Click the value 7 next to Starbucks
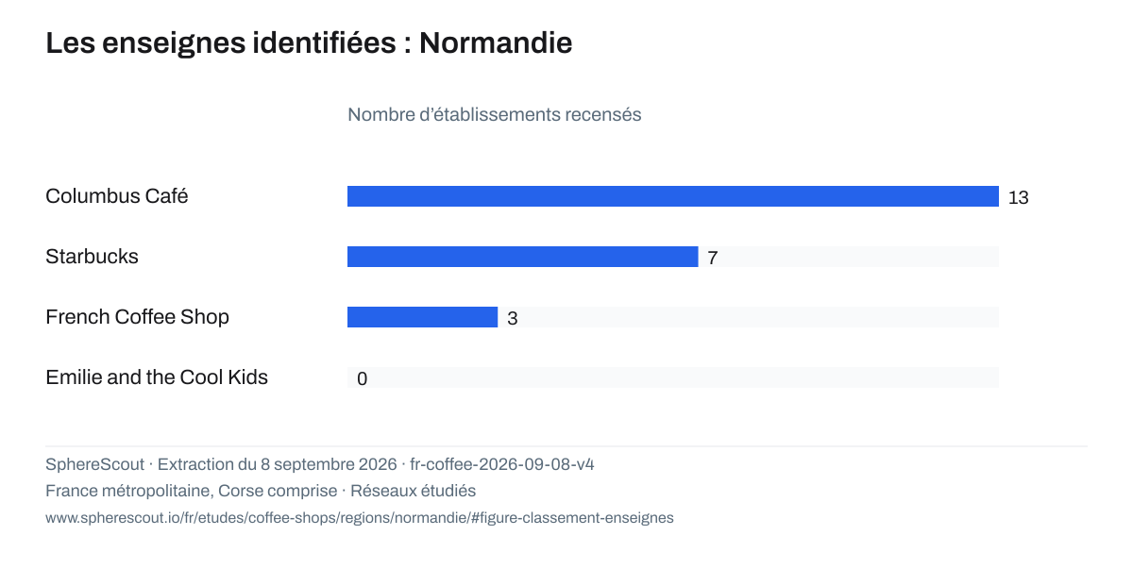 click(713, 259)
